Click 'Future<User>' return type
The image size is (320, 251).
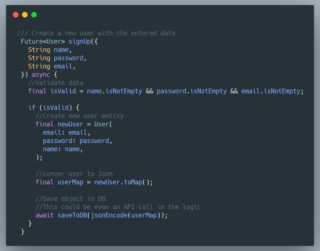tap(43, 41)
